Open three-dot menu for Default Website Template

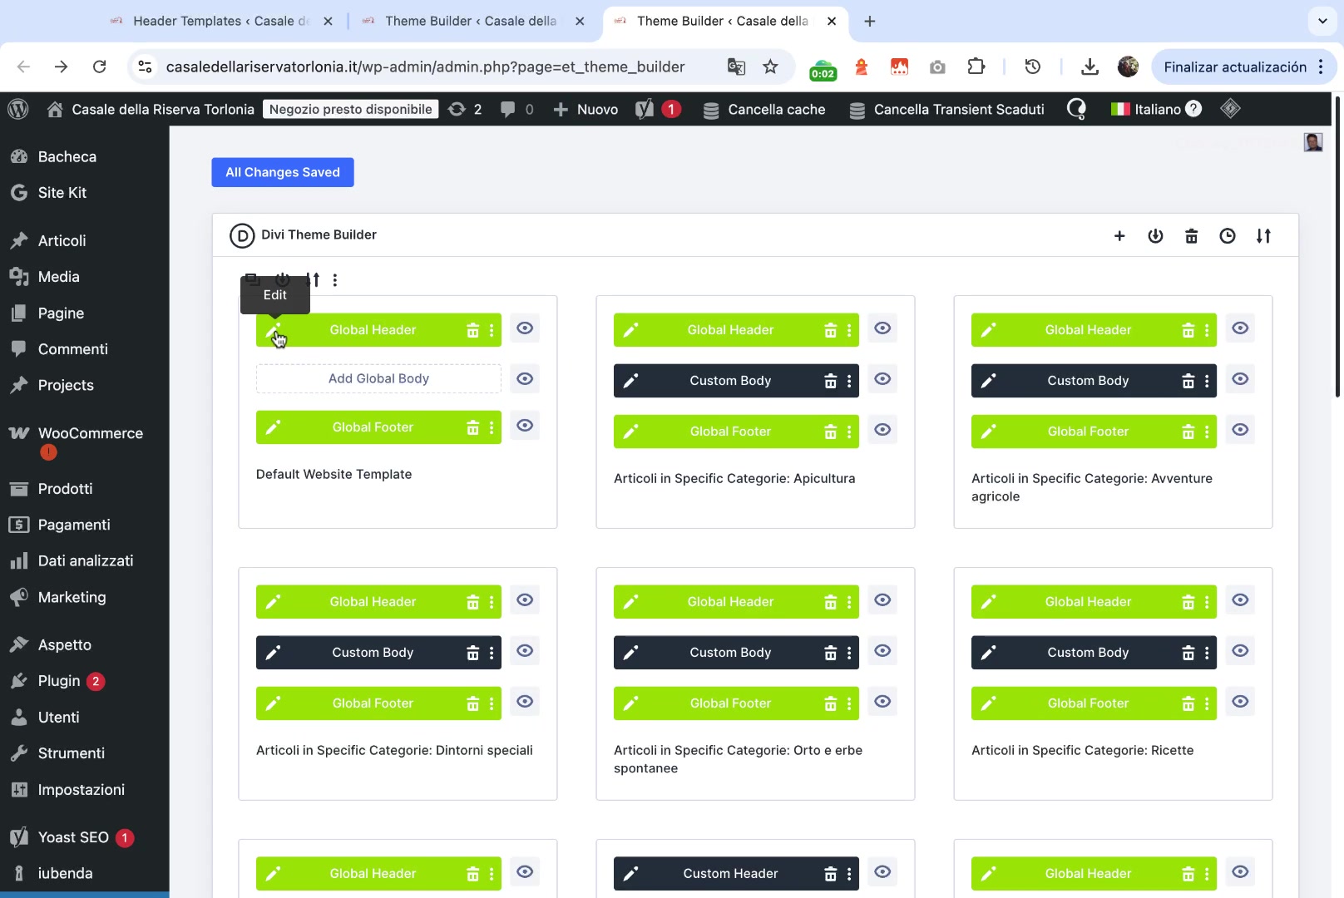(335, 280)
